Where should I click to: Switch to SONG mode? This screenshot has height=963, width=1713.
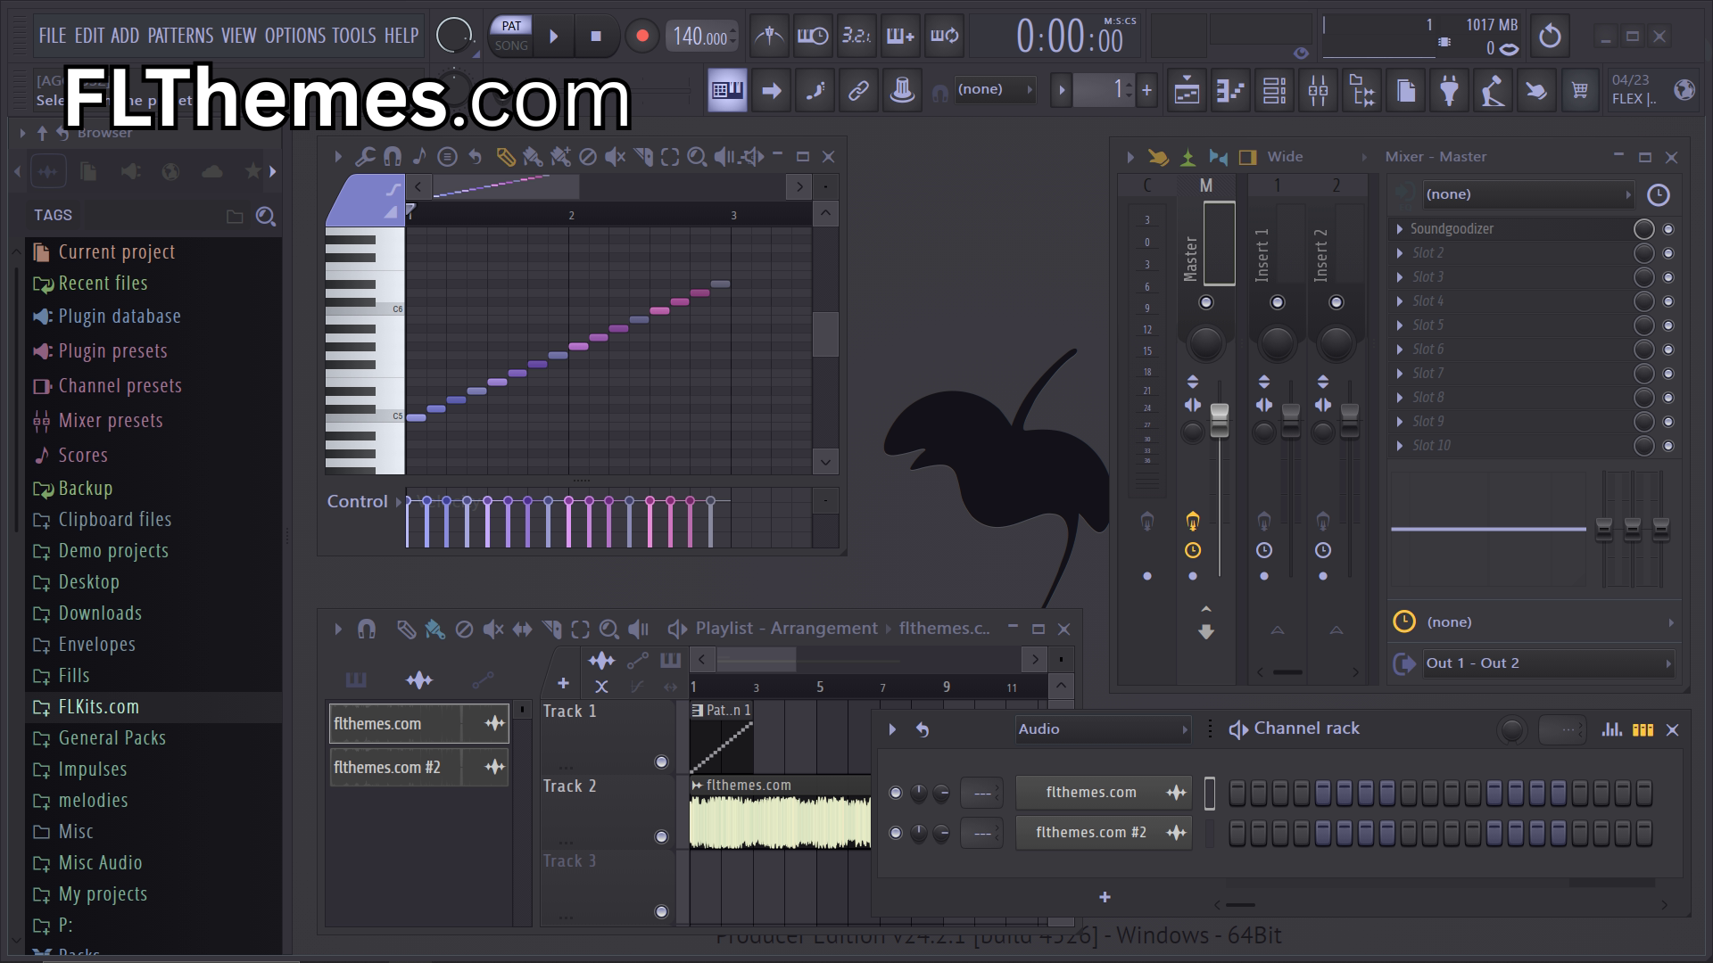(x=511, y=45)
